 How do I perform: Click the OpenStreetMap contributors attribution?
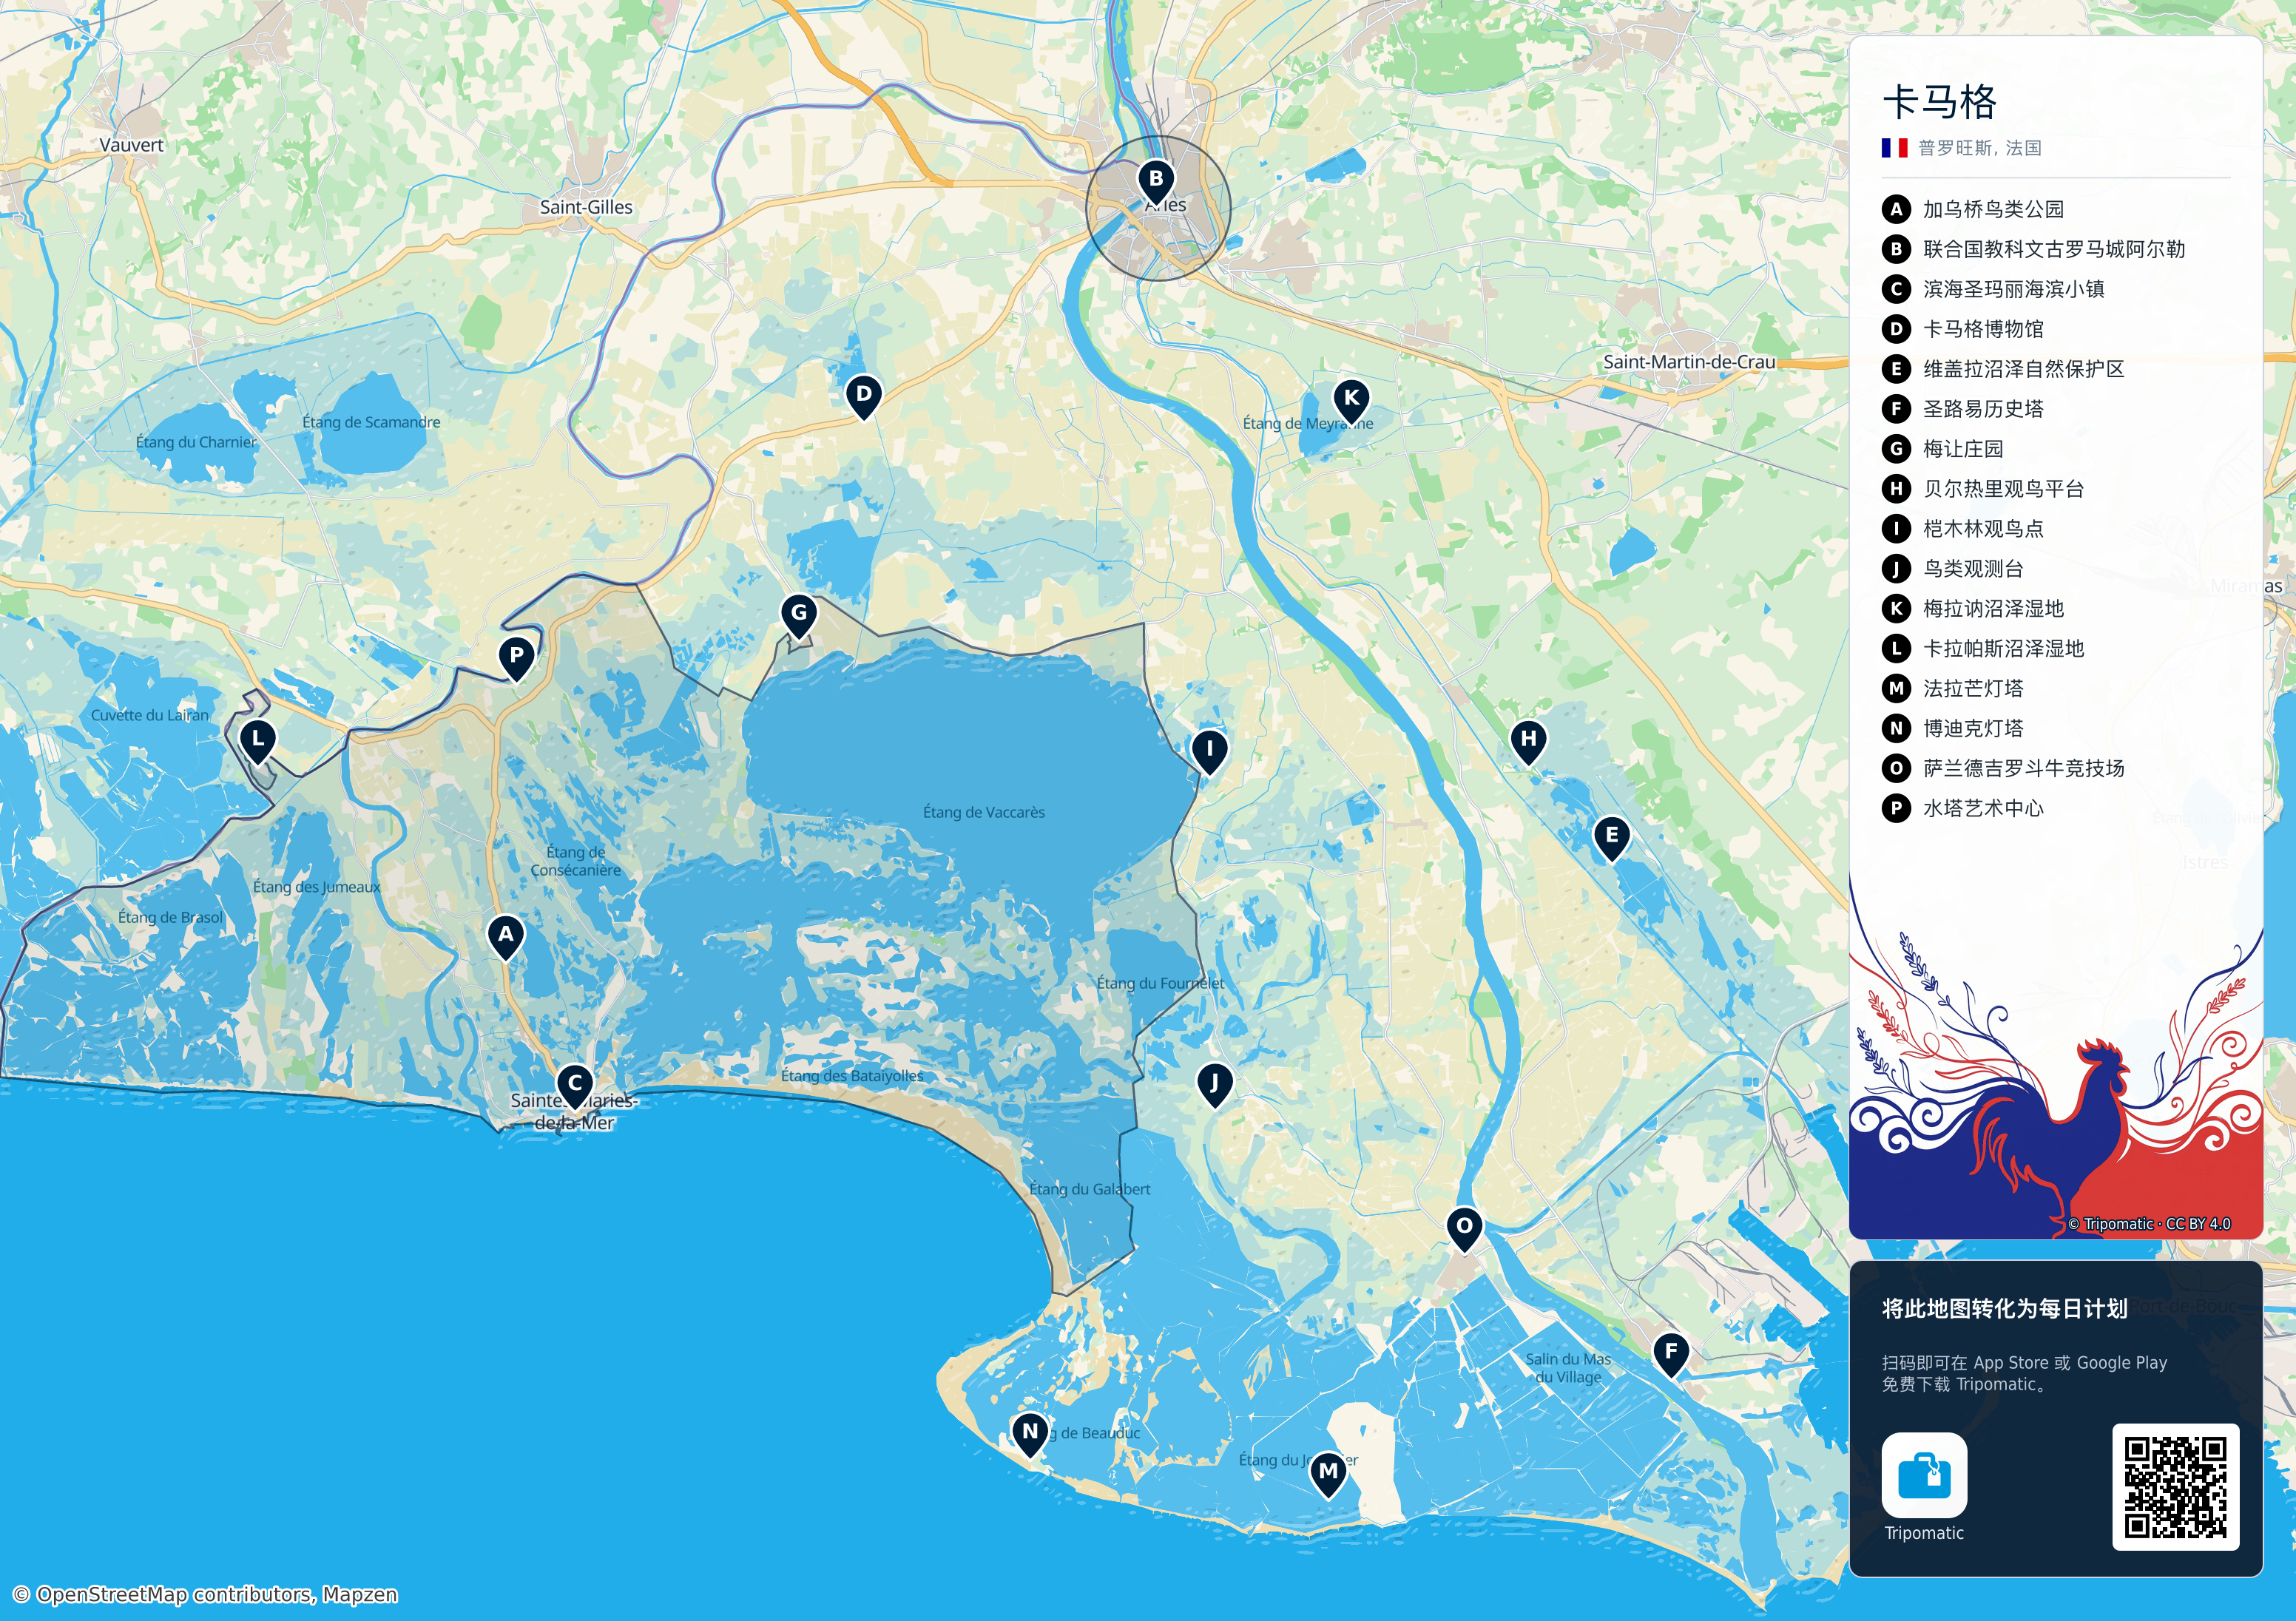coord(205,1595)
